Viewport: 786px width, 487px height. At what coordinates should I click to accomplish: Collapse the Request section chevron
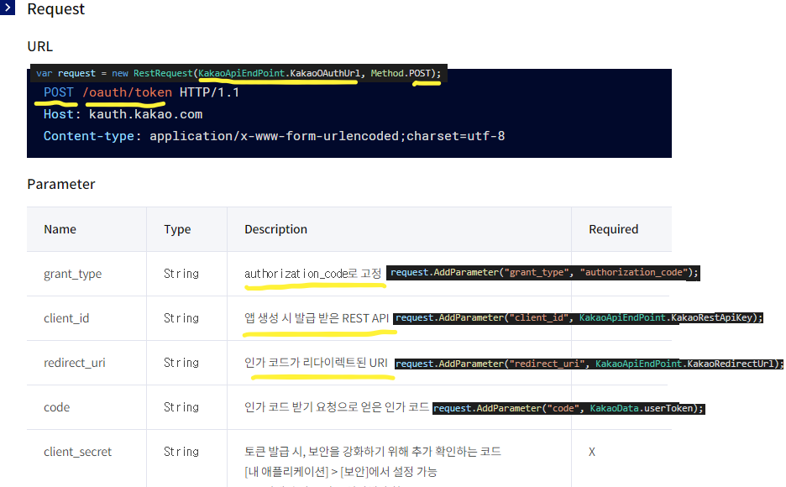pyautogui.click(x=7, y=8)
